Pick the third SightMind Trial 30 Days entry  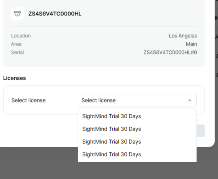[137, 142]
